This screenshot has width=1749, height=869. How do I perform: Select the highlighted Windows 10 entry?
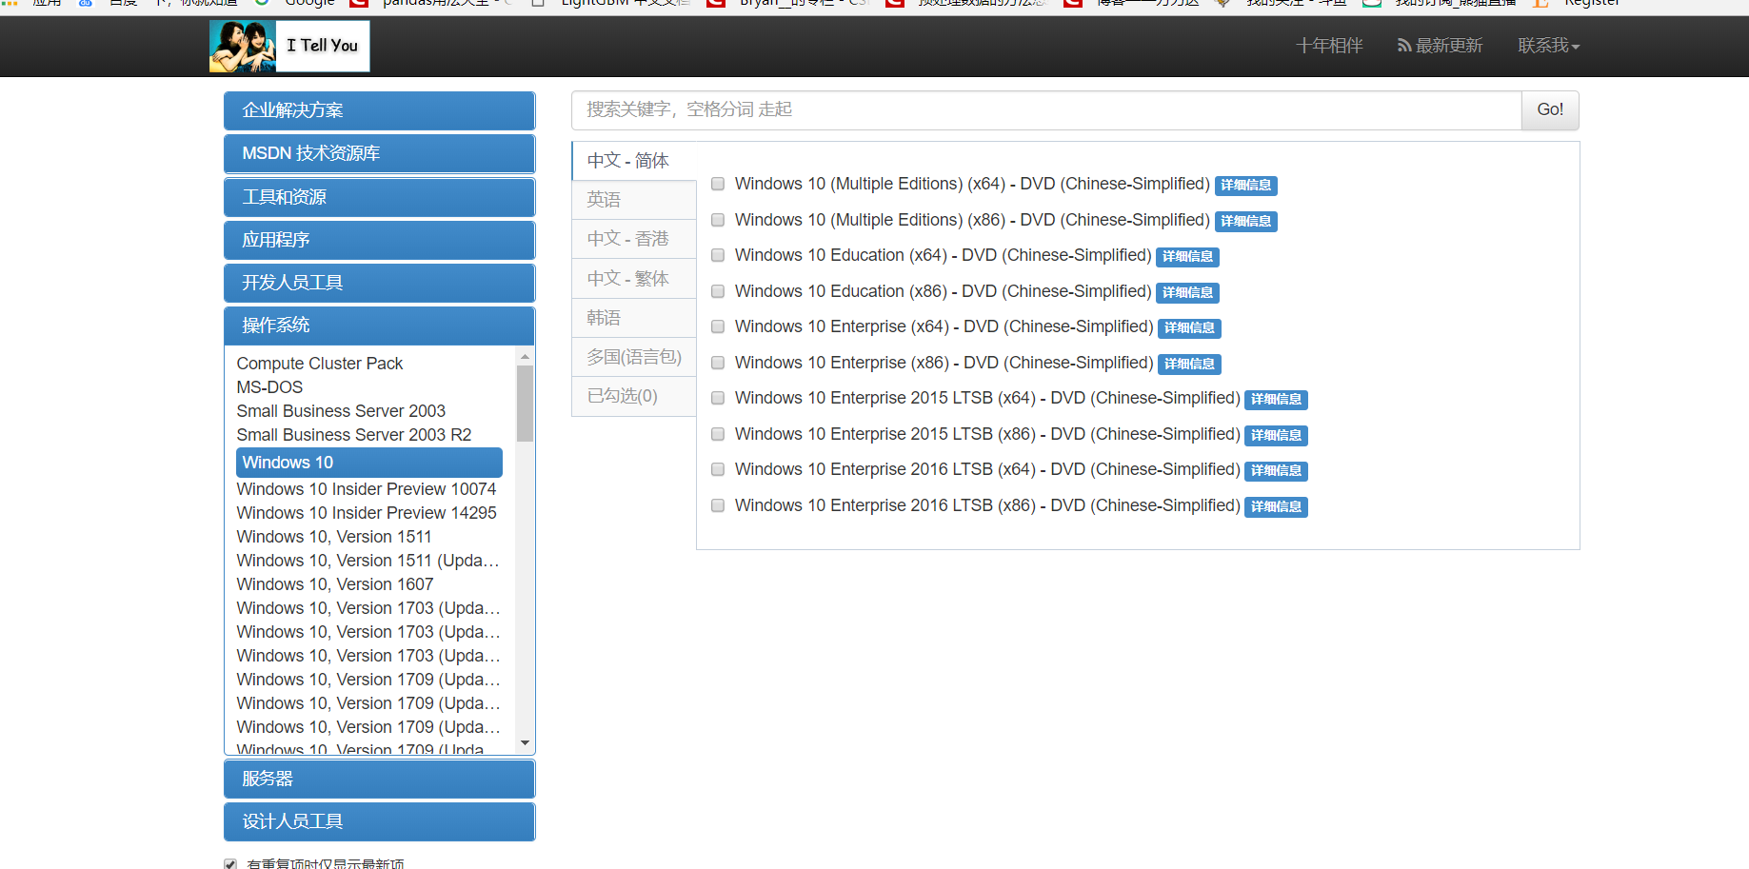click(369, 463)
